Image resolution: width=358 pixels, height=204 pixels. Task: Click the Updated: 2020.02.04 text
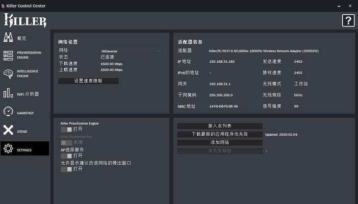coord(282,135)
